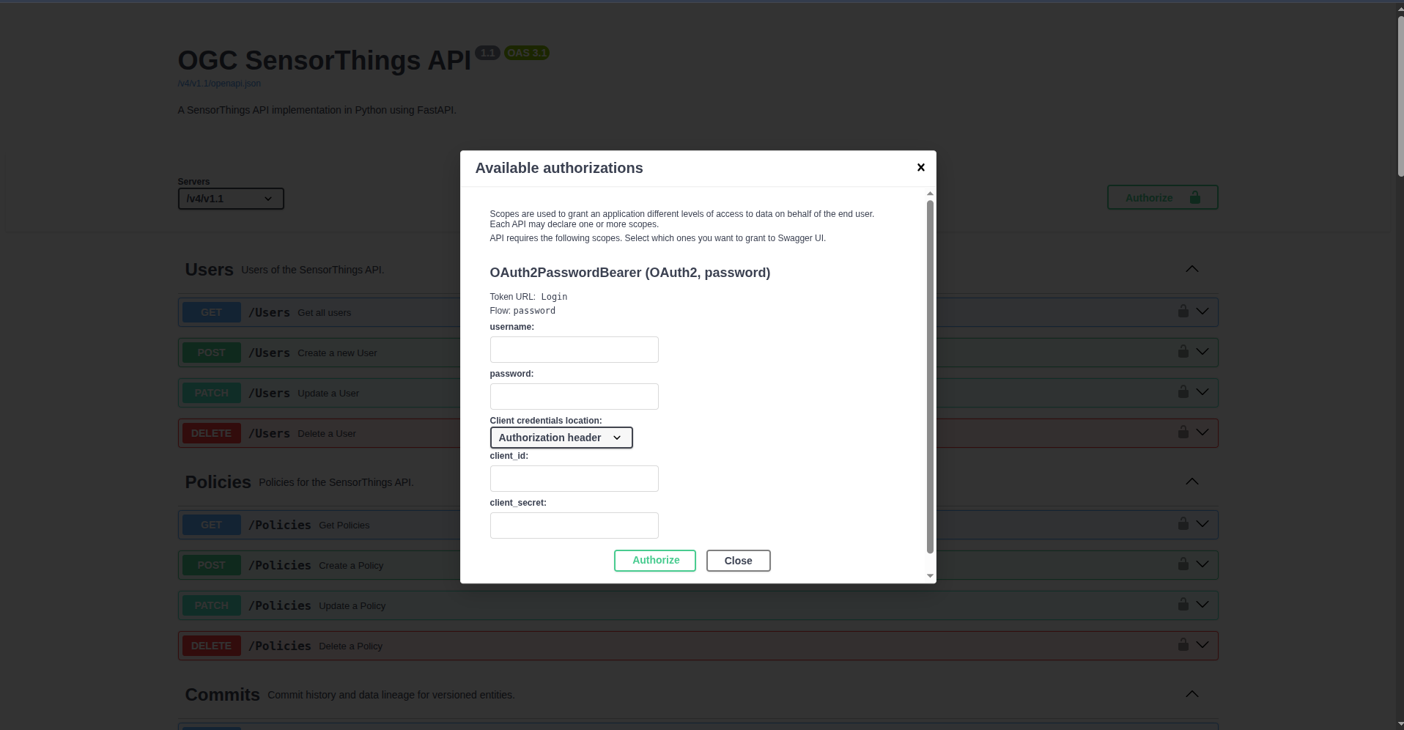This screenshot has height=730, width=1404.
Task: Click the page's main vertical scrollbar
Action: point(1400,95)
